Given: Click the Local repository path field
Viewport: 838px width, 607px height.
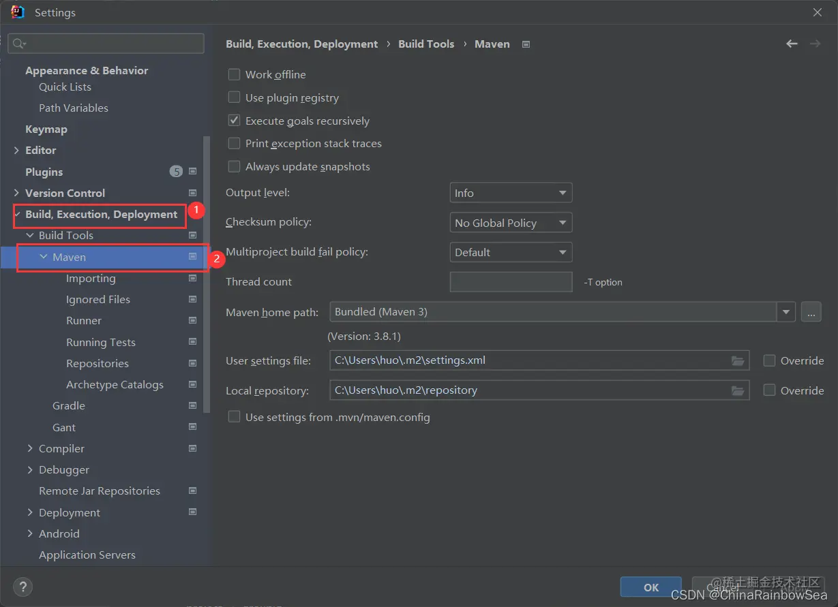Looking at the screenshot, I should 539,390.
